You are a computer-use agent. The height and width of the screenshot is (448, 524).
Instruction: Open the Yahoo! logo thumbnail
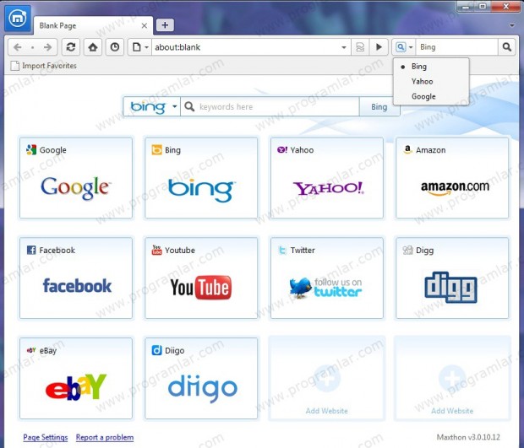pyautogui.click(x=329, y=188)
